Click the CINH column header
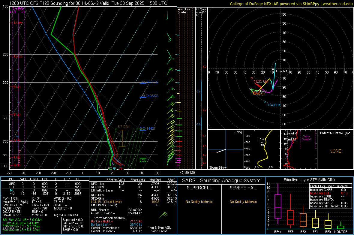This screenshot has height=235, width=354. point(34,179)
